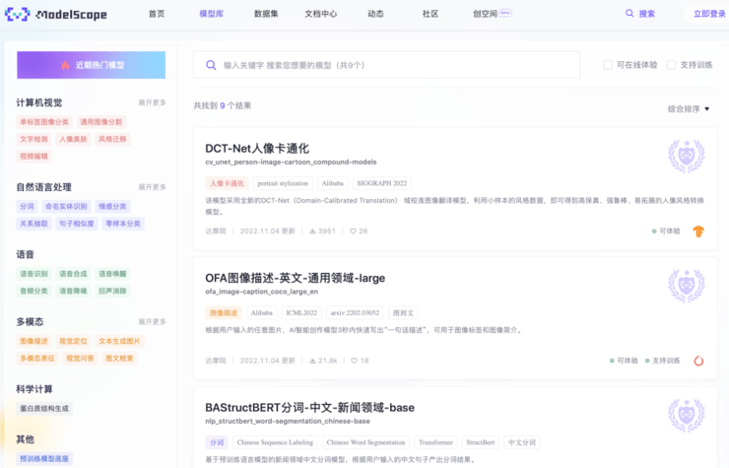Click the SIGGRAPH 2022 tag on DCT-Net card
Screen dimensions: 729x468
pos(382,183)
